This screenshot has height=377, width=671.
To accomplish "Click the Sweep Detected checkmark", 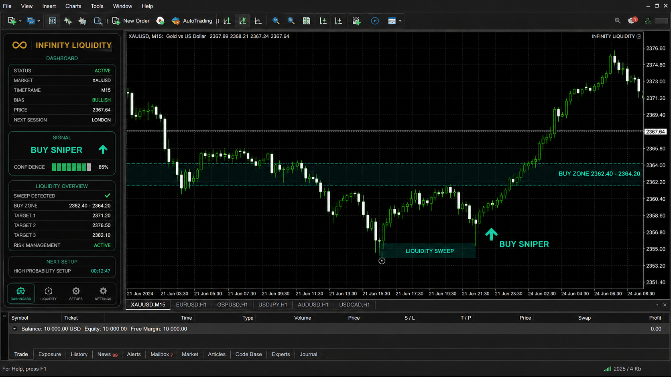I will click(x=107, y=196).
